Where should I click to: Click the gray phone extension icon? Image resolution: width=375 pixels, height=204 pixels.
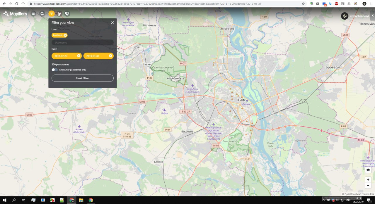pos(343,4)
